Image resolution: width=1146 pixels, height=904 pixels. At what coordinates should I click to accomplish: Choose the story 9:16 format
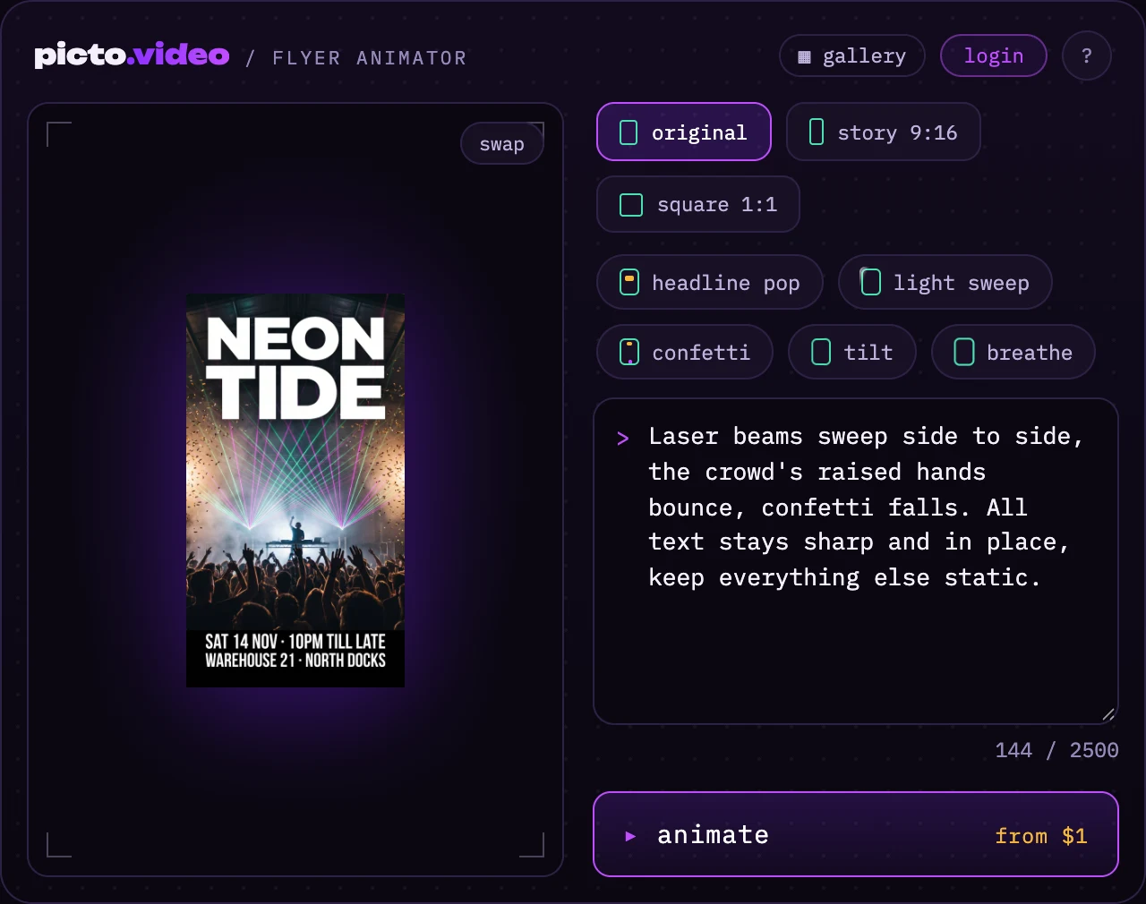pos(883,132)
